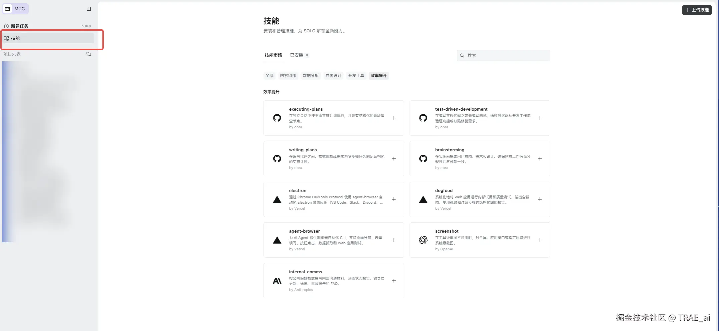
Task: Upload a skill with 上传技能
Action: (697, 10)
